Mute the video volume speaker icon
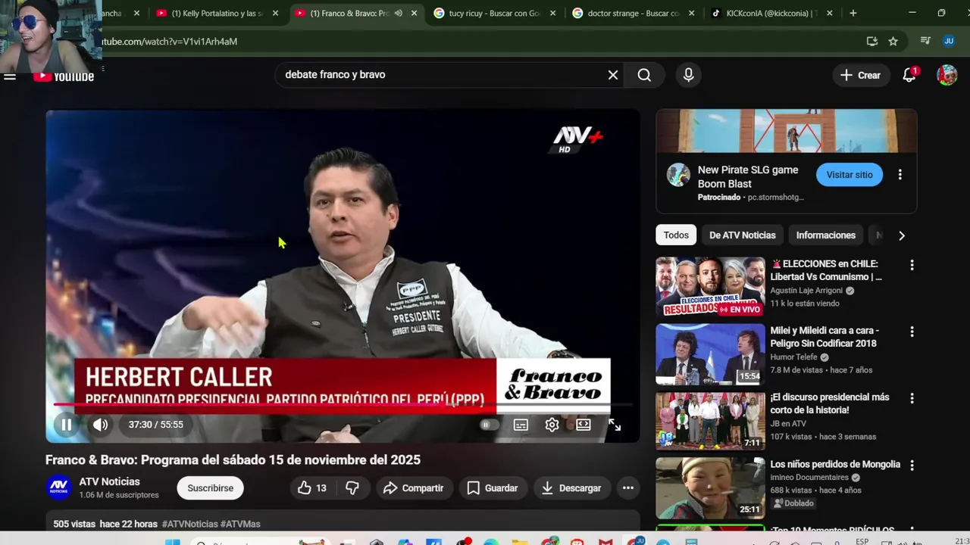Viewport: 970px width, 545px height. (100, 425)
